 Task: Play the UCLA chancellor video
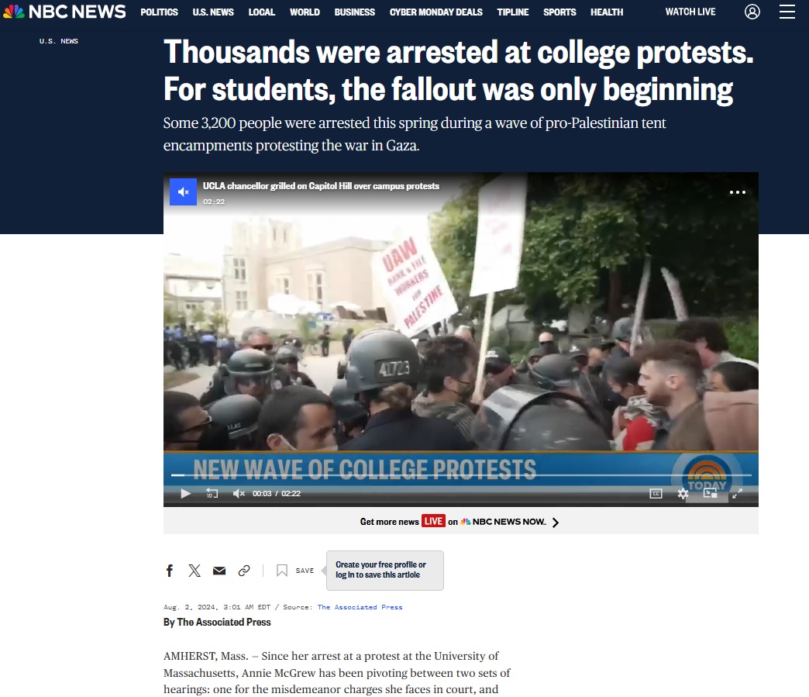tap(186, 494)
